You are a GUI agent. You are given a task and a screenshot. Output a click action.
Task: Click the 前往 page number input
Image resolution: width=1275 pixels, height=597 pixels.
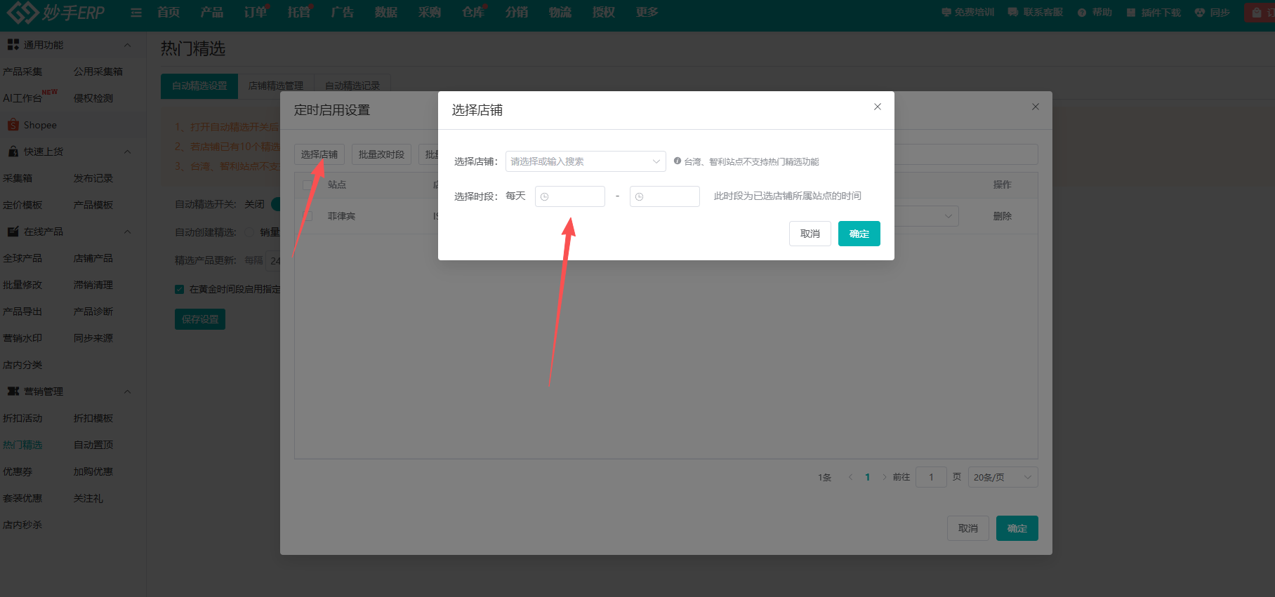(932, 477)
